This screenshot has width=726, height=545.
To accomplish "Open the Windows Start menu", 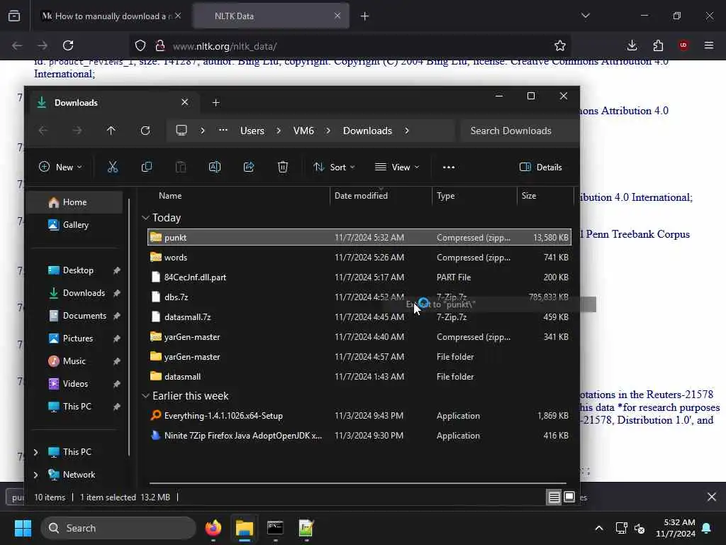I will pos(23,528).
